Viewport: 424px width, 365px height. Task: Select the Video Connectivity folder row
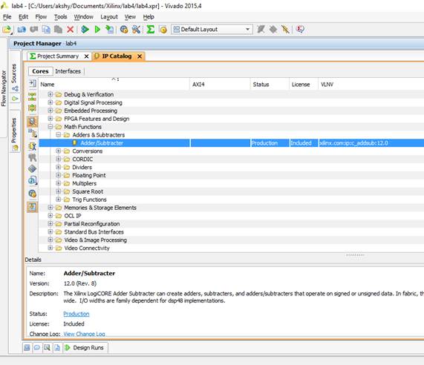232,248
